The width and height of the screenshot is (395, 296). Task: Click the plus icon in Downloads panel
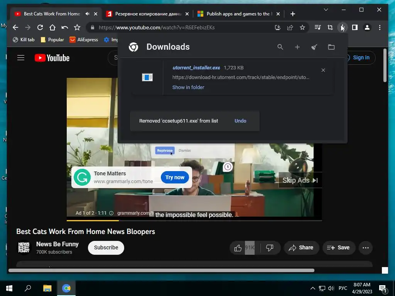click(x=297, y=47)
